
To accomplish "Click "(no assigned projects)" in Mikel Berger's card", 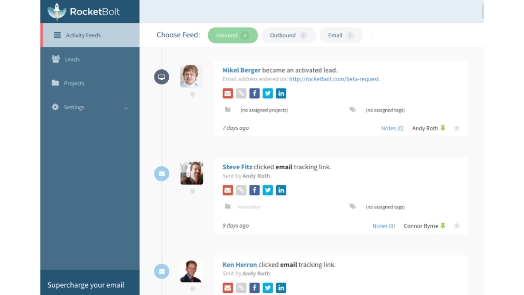I will (x=264, y=110).
